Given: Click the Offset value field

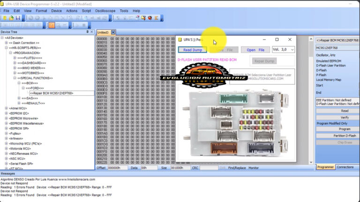Looking at the screenshot, I should (x=118, y=167).
